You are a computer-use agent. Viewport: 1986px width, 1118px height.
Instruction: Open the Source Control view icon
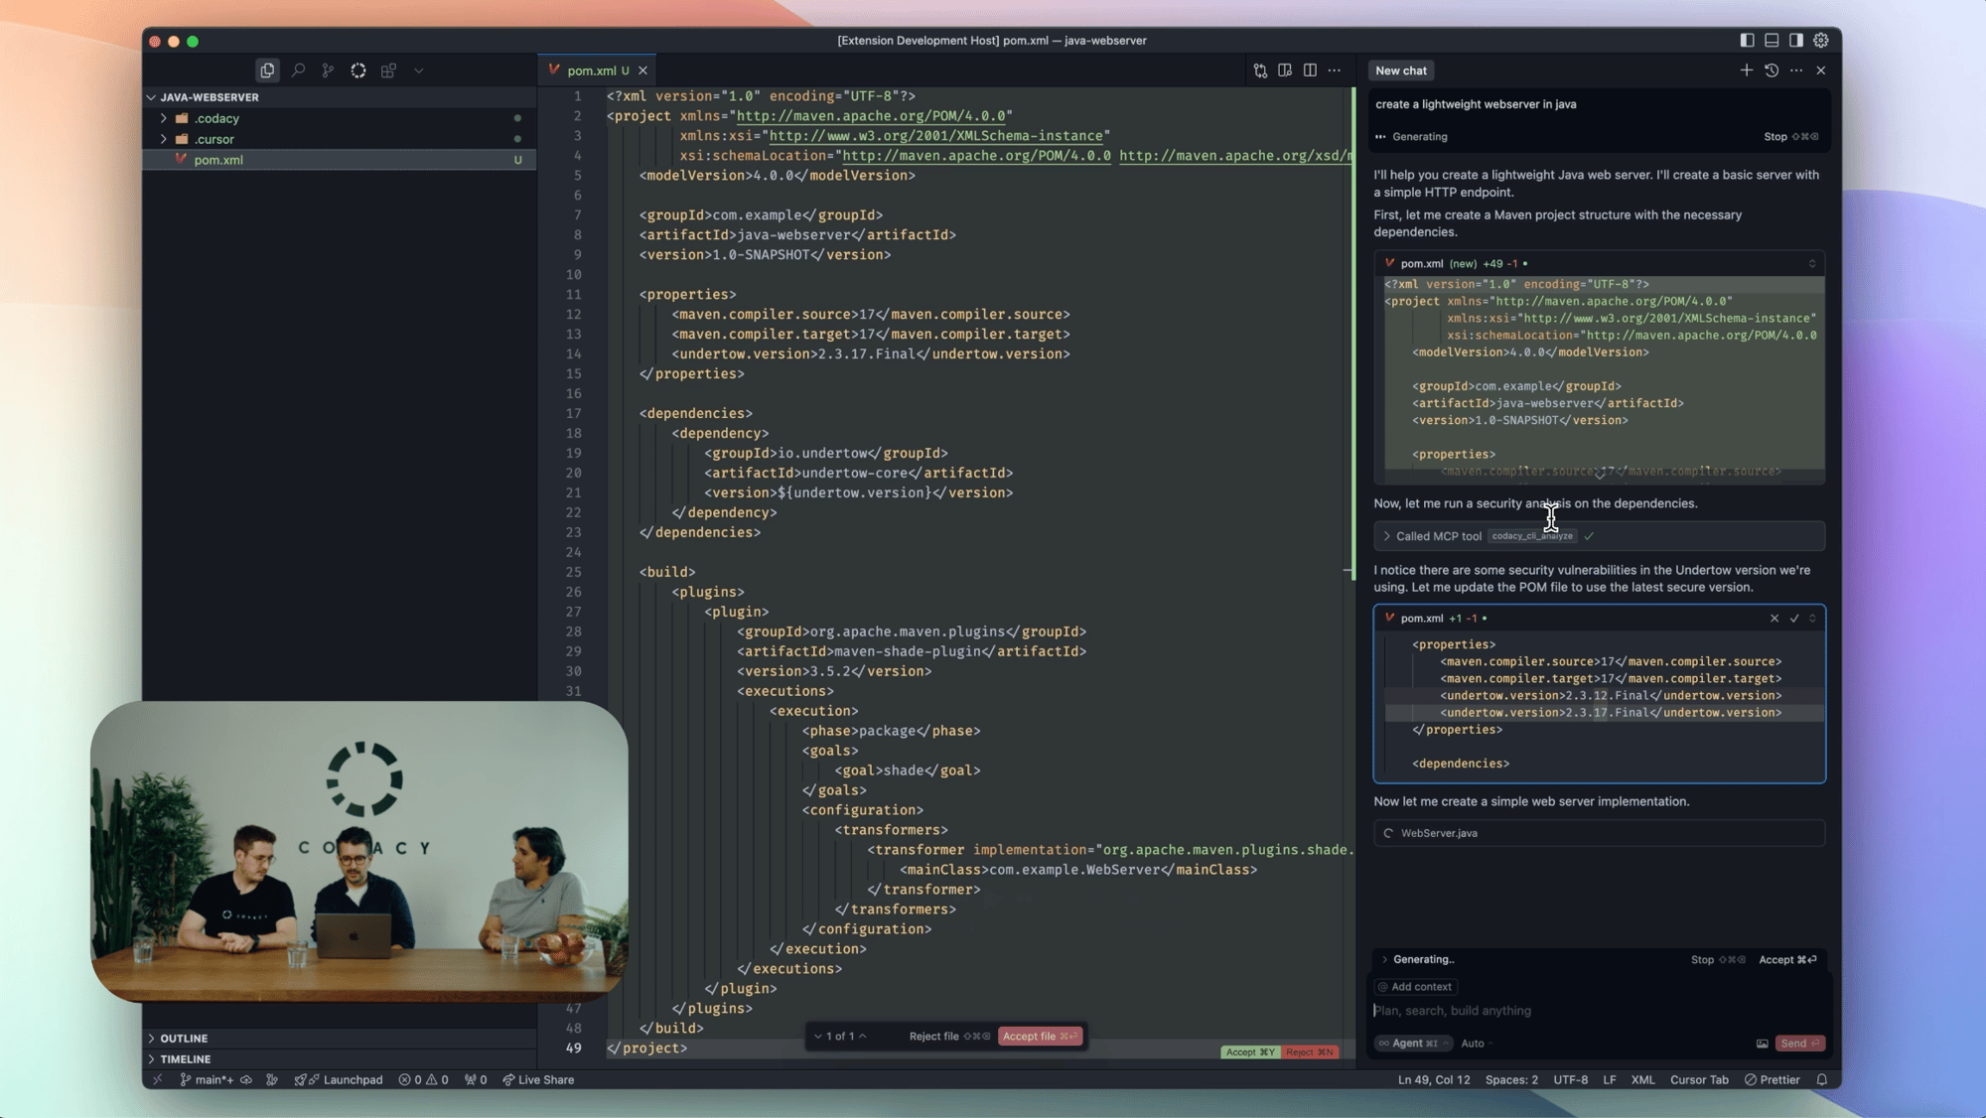coord(328,70)
